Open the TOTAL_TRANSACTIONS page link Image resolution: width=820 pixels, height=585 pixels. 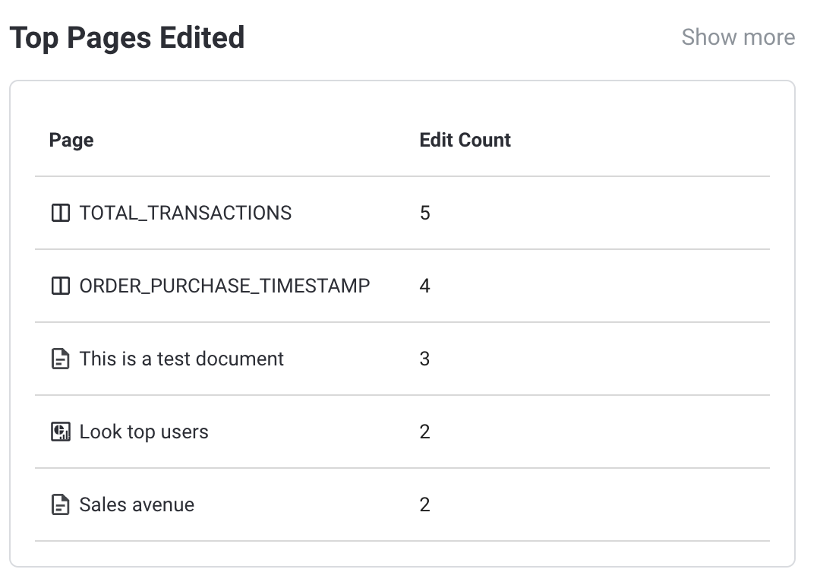[x=185, y=213]
